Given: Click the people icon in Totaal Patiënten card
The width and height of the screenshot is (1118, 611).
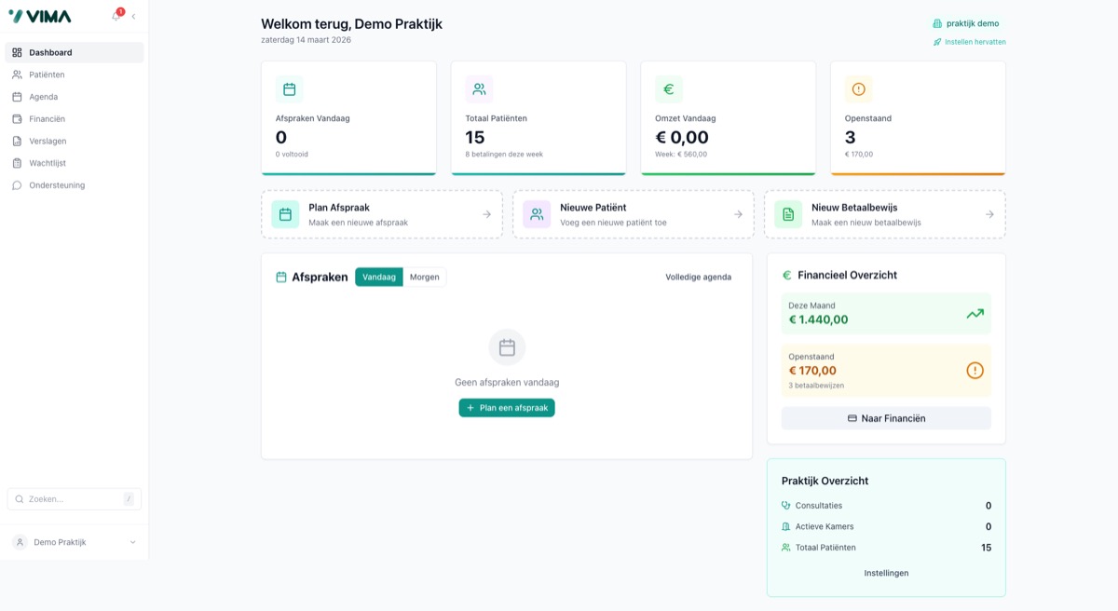Looking at the screenshot, I should coord(479,89).
